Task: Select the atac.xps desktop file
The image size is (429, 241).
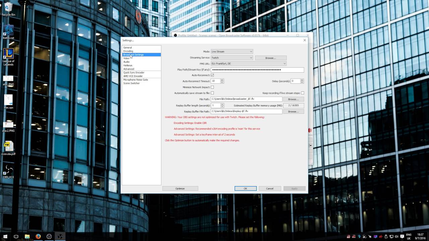Action: 8,102
